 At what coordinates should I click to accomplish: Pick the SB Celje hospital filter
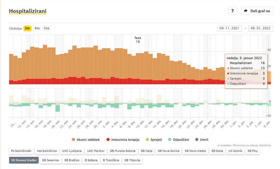[146, 151]
